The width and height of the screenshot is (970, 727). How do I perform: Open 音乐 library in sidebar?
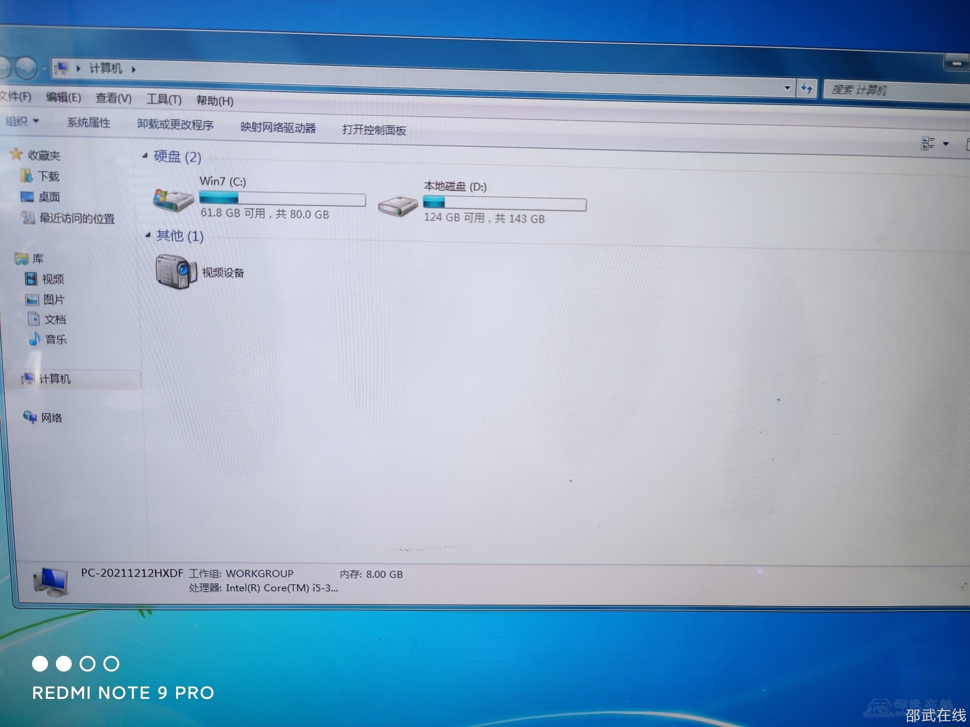click(55, 339)
